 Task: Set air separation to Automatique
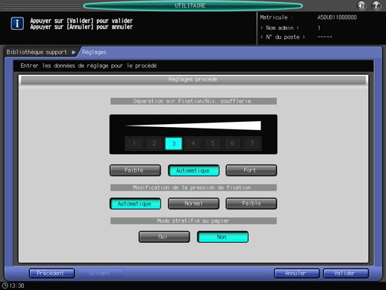193,170
